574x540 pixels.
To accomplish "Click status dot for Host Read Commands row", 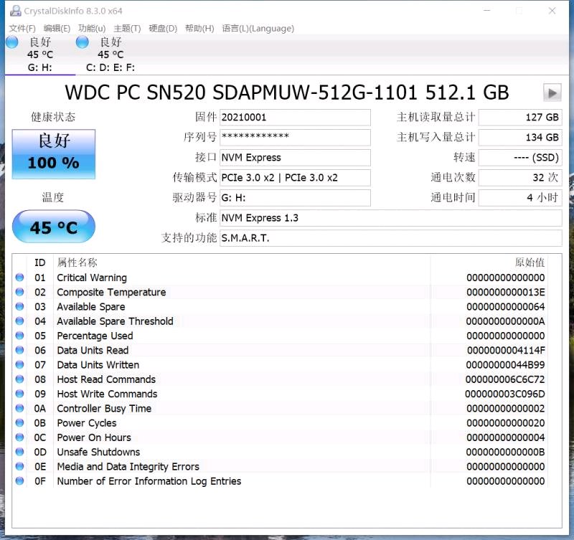I will pyautogui.click(x=20, y=379).
